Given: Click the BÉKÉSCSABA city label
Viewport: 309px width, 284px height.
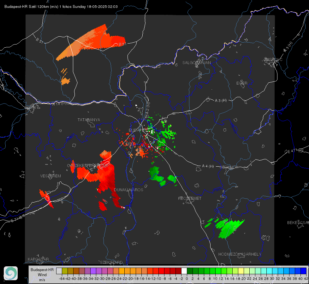Looking at the screenshot, I should 298,222.
